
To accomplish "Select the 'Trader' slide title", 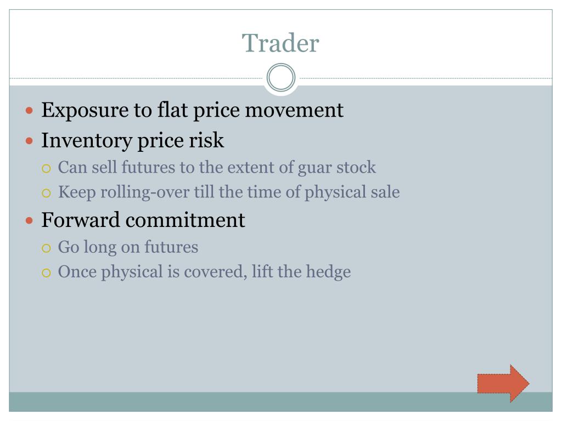I will pyautogui.click(x=280, y=43).
